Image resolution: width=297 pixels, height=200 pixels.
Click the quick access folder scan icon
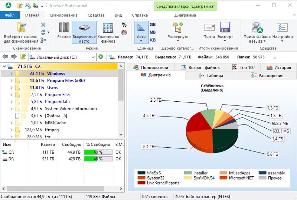point(20,6)
